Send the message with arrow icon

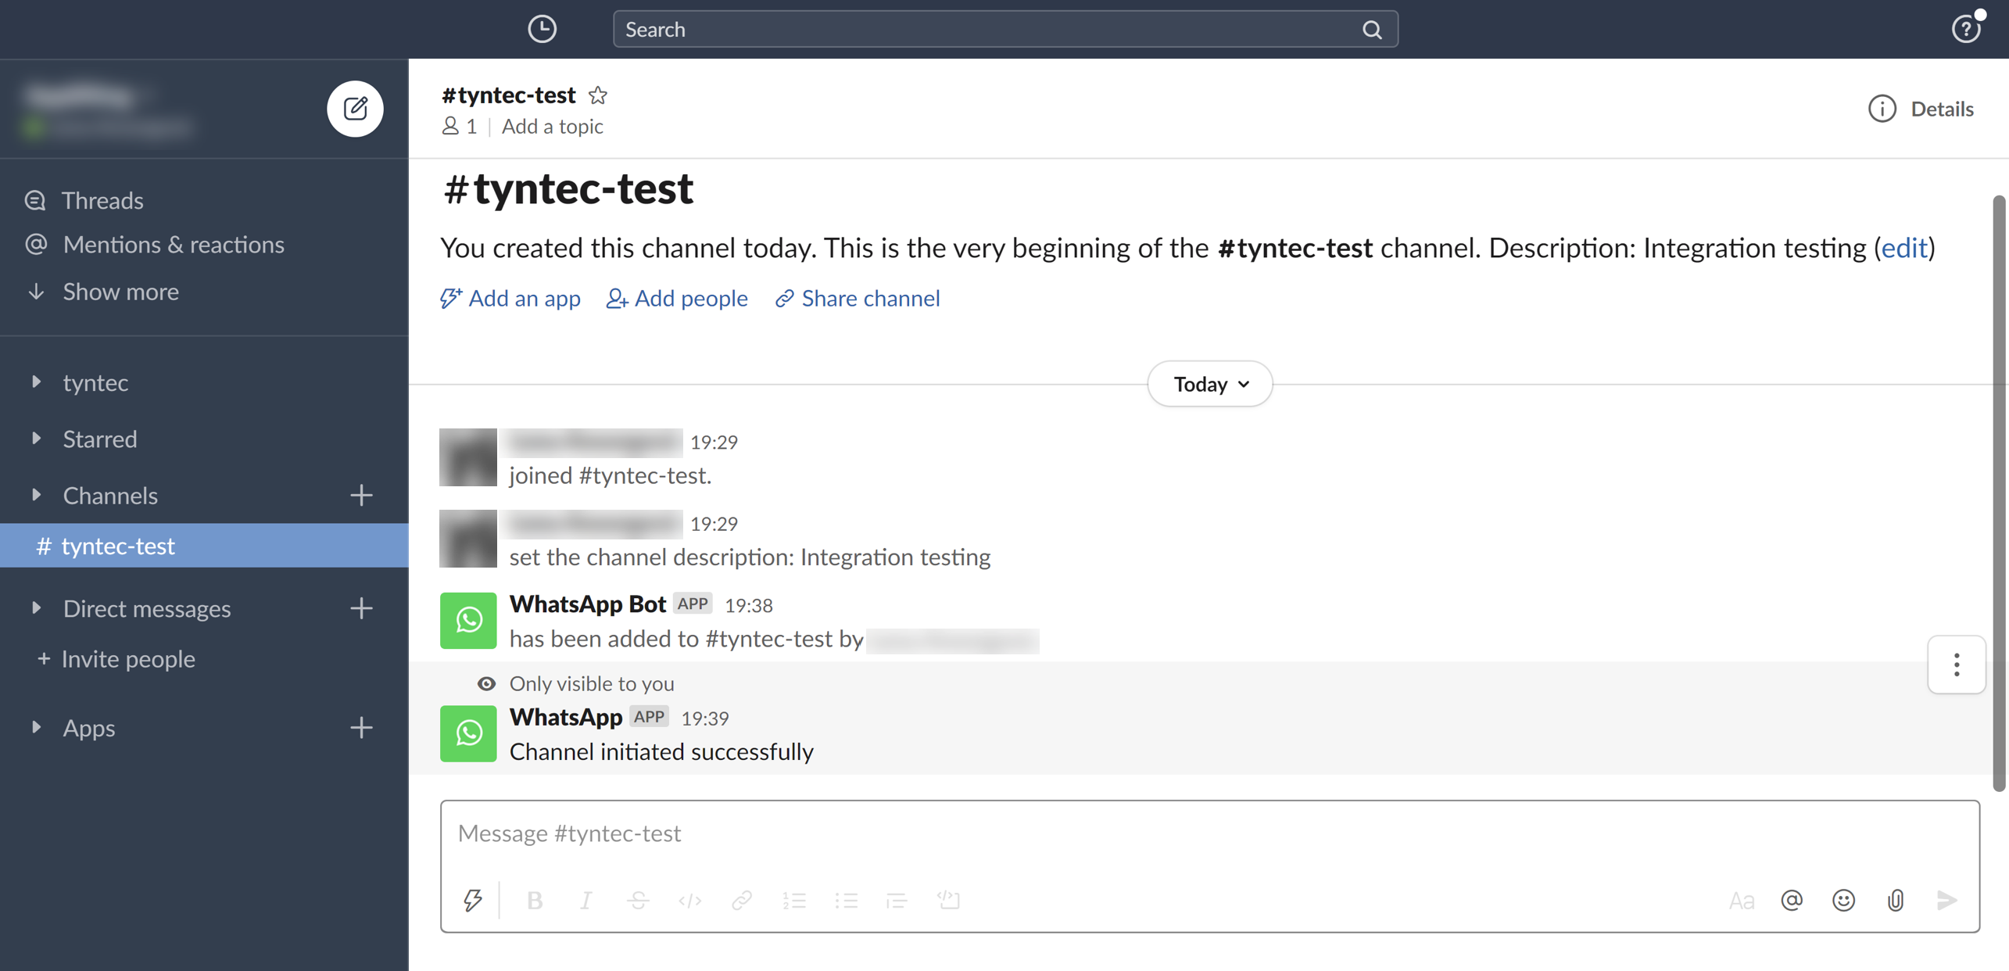click(x=1947, y=901)
